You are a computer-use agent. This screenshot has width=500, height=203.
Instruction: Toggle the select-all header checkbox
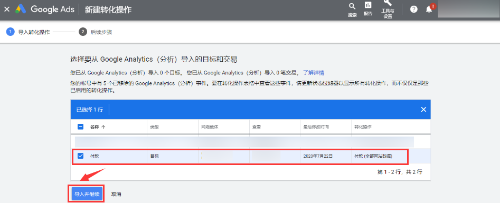pos(81,127)
